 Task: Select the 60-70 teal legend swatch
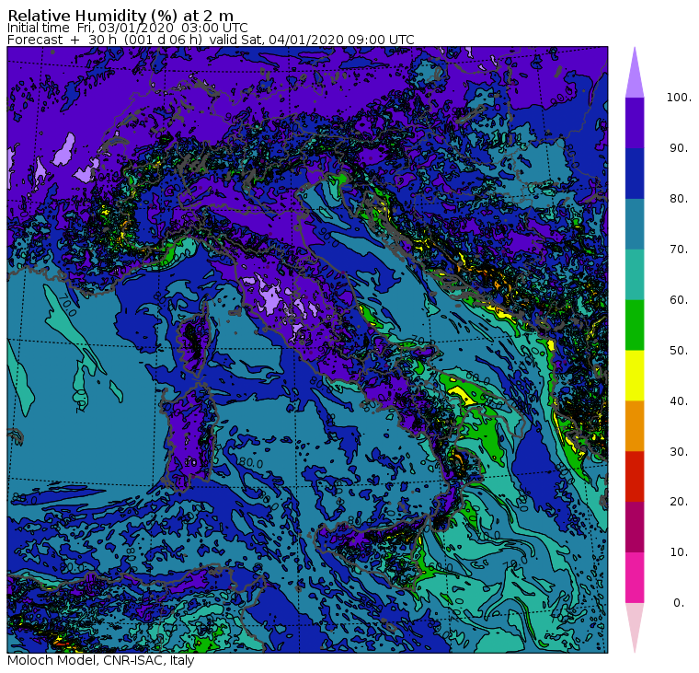coord(635,274)
